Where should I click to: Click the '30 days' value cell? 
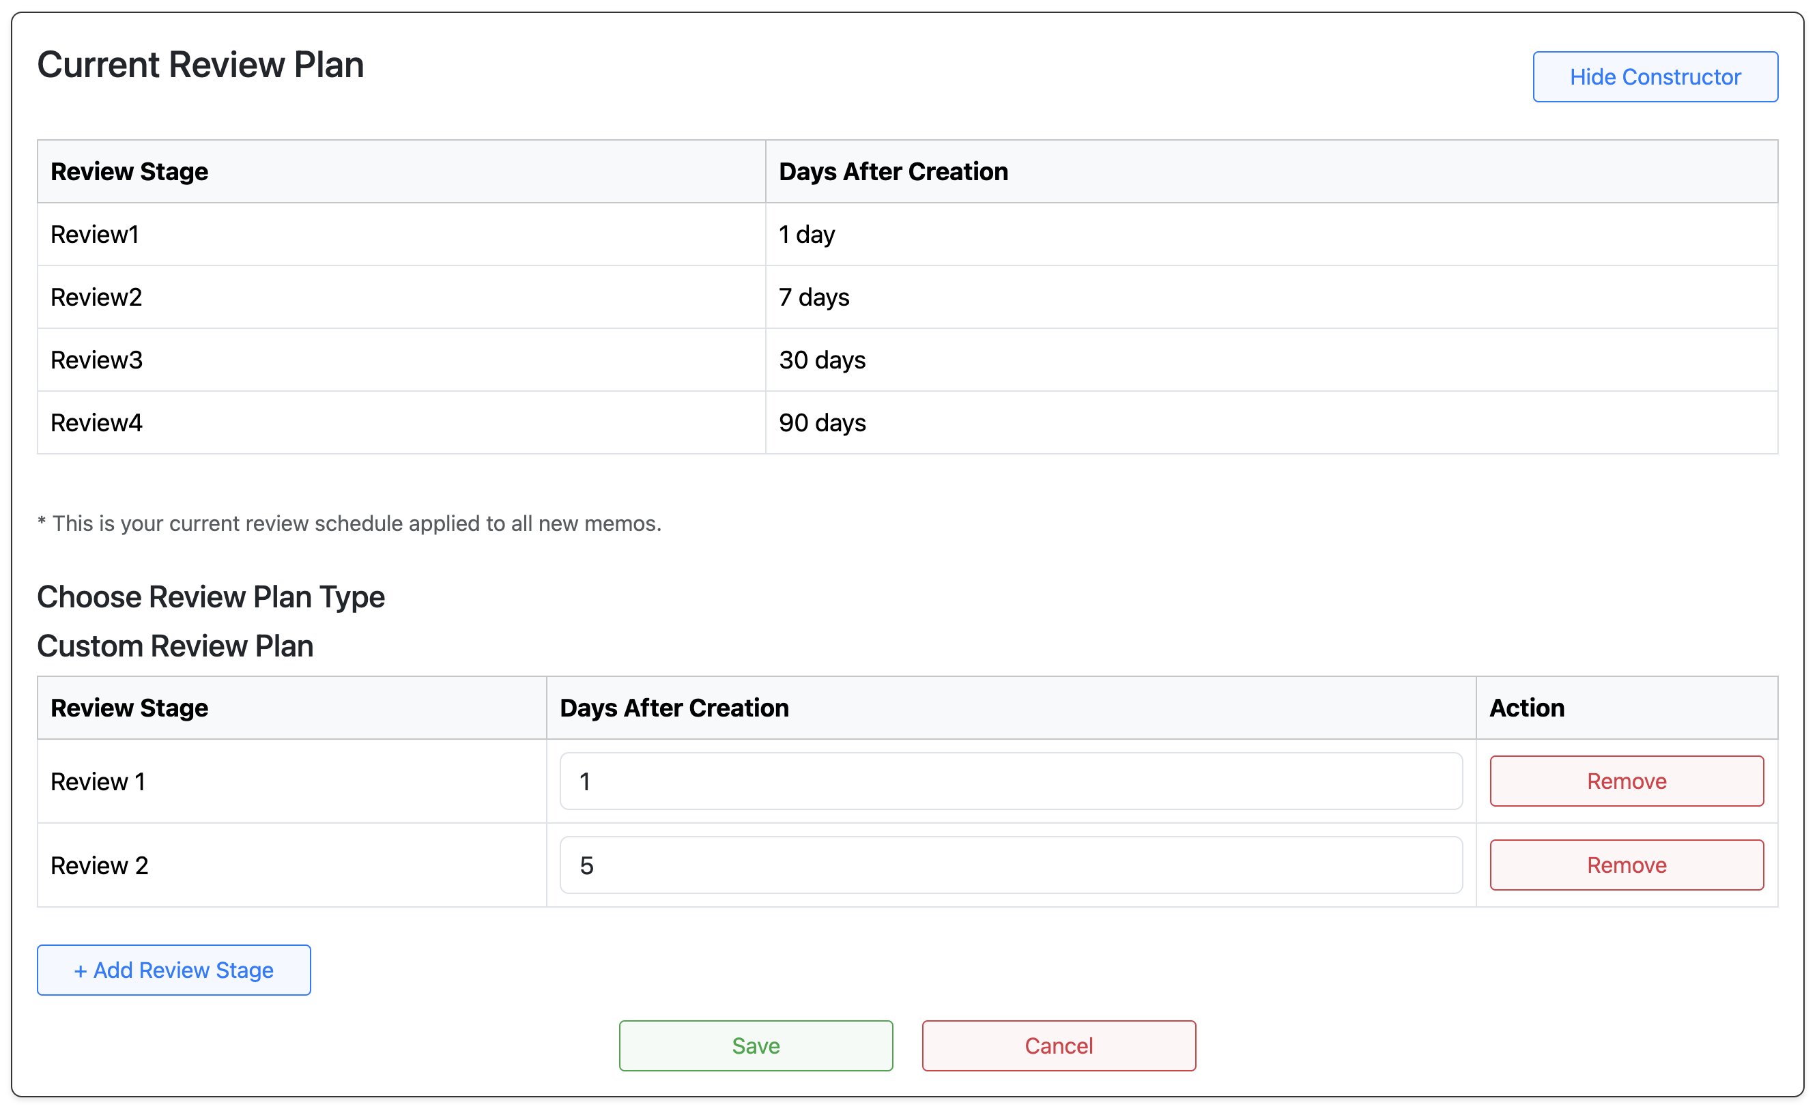1272,360
